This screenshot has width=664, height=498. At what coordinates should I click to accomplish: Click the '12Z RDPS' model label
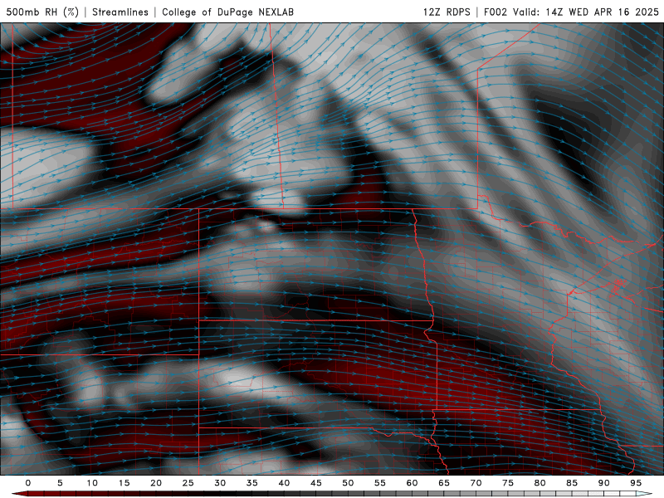point(447,12)
